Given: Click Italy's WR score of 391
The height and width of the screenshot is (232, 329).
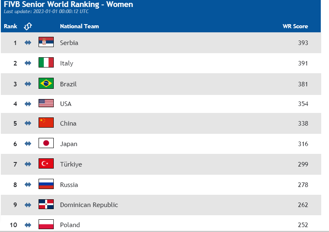Looking at the screenshot, I should click(x=303, y=63).
